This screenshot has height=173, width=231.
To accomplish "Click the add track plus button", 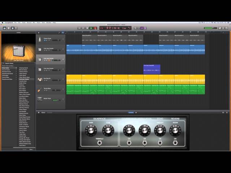I will (39, 33).
